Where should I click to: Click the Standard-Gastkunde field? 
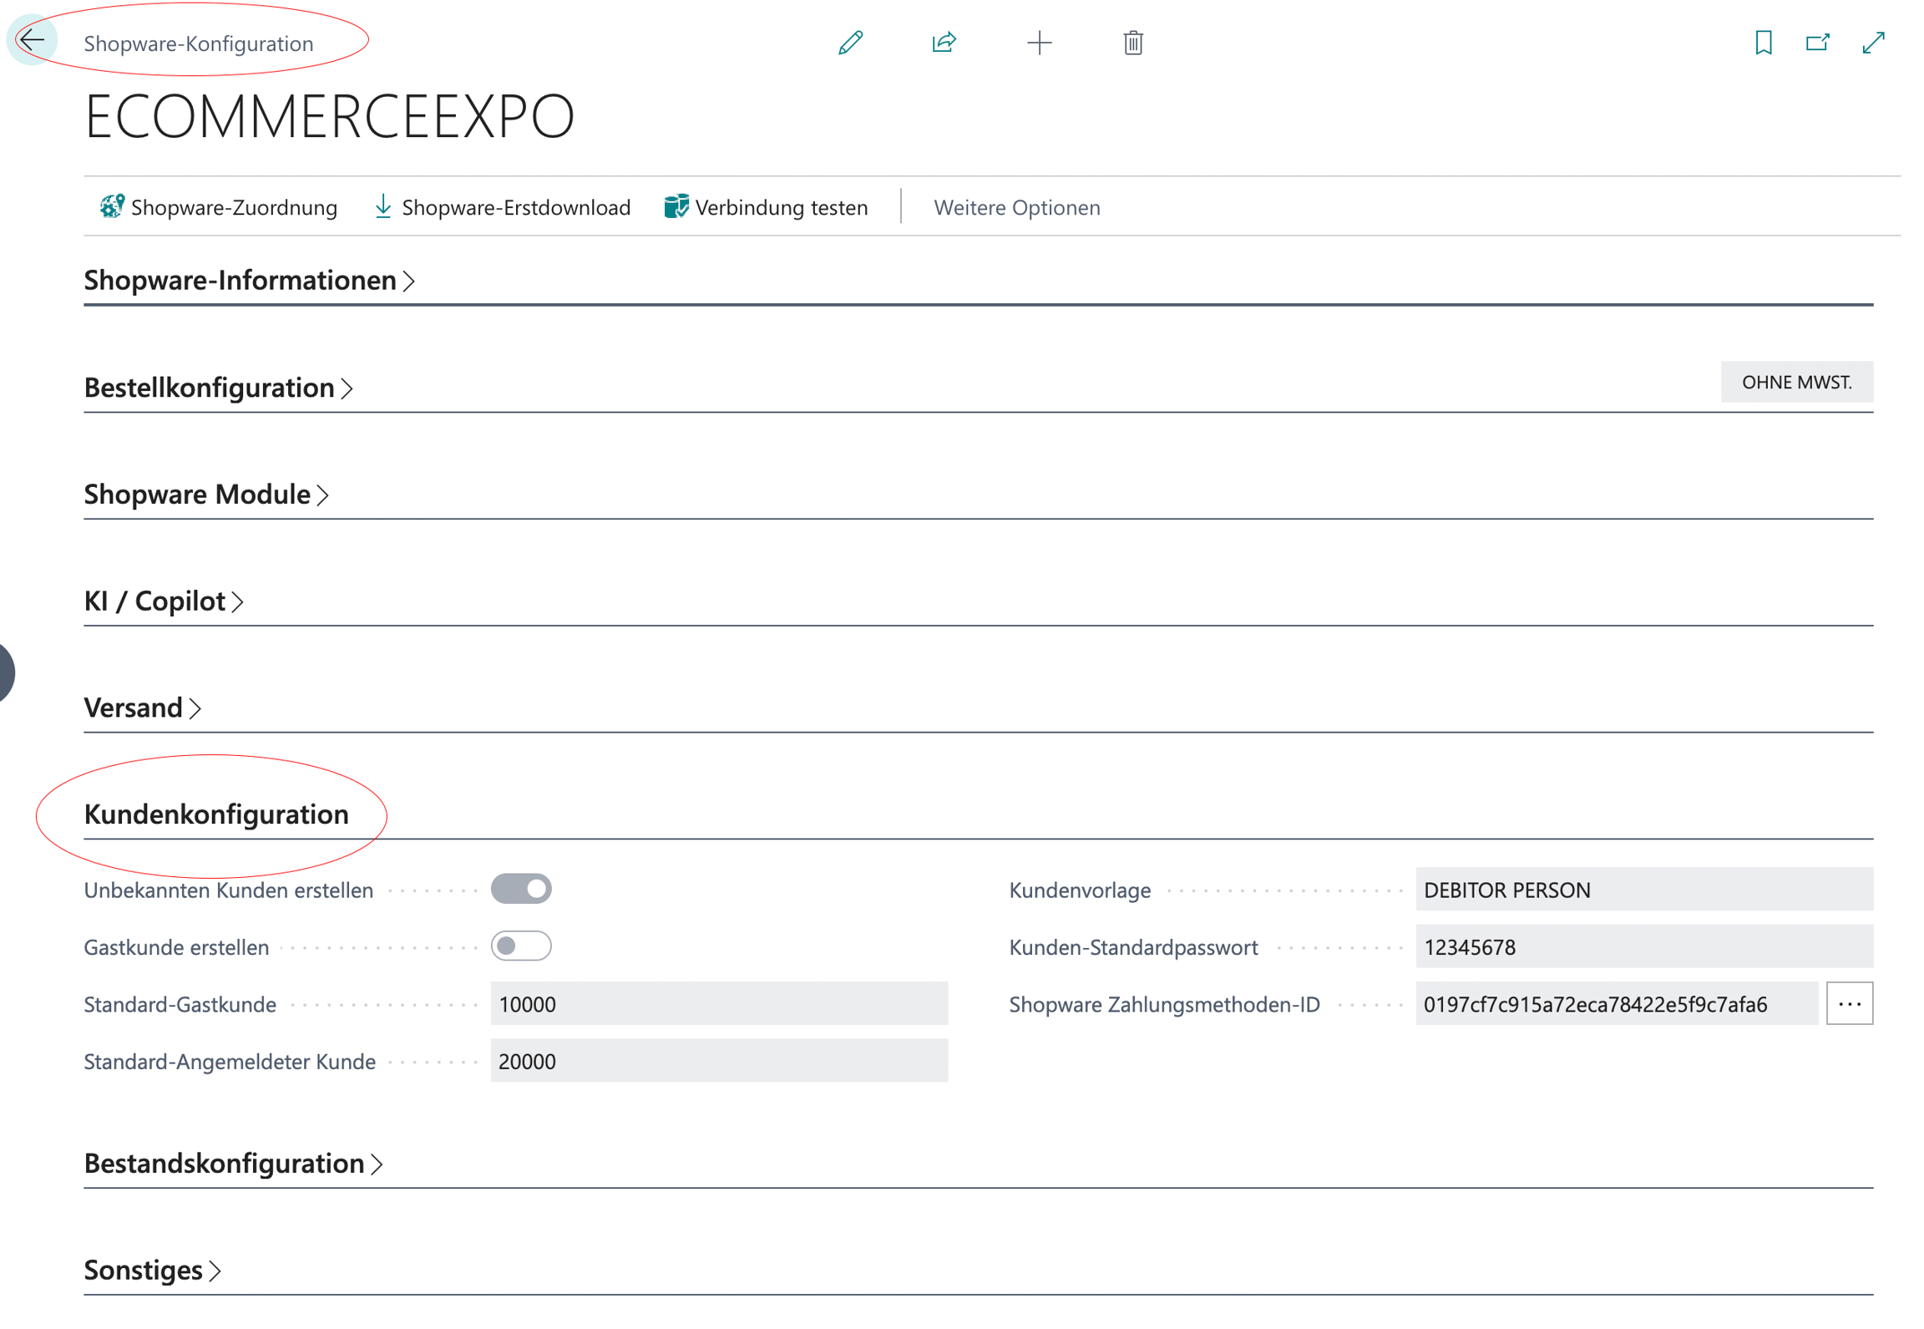point(719,1003)
